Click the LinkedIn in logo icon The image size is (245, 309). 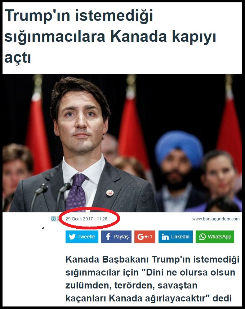point(165,237)
